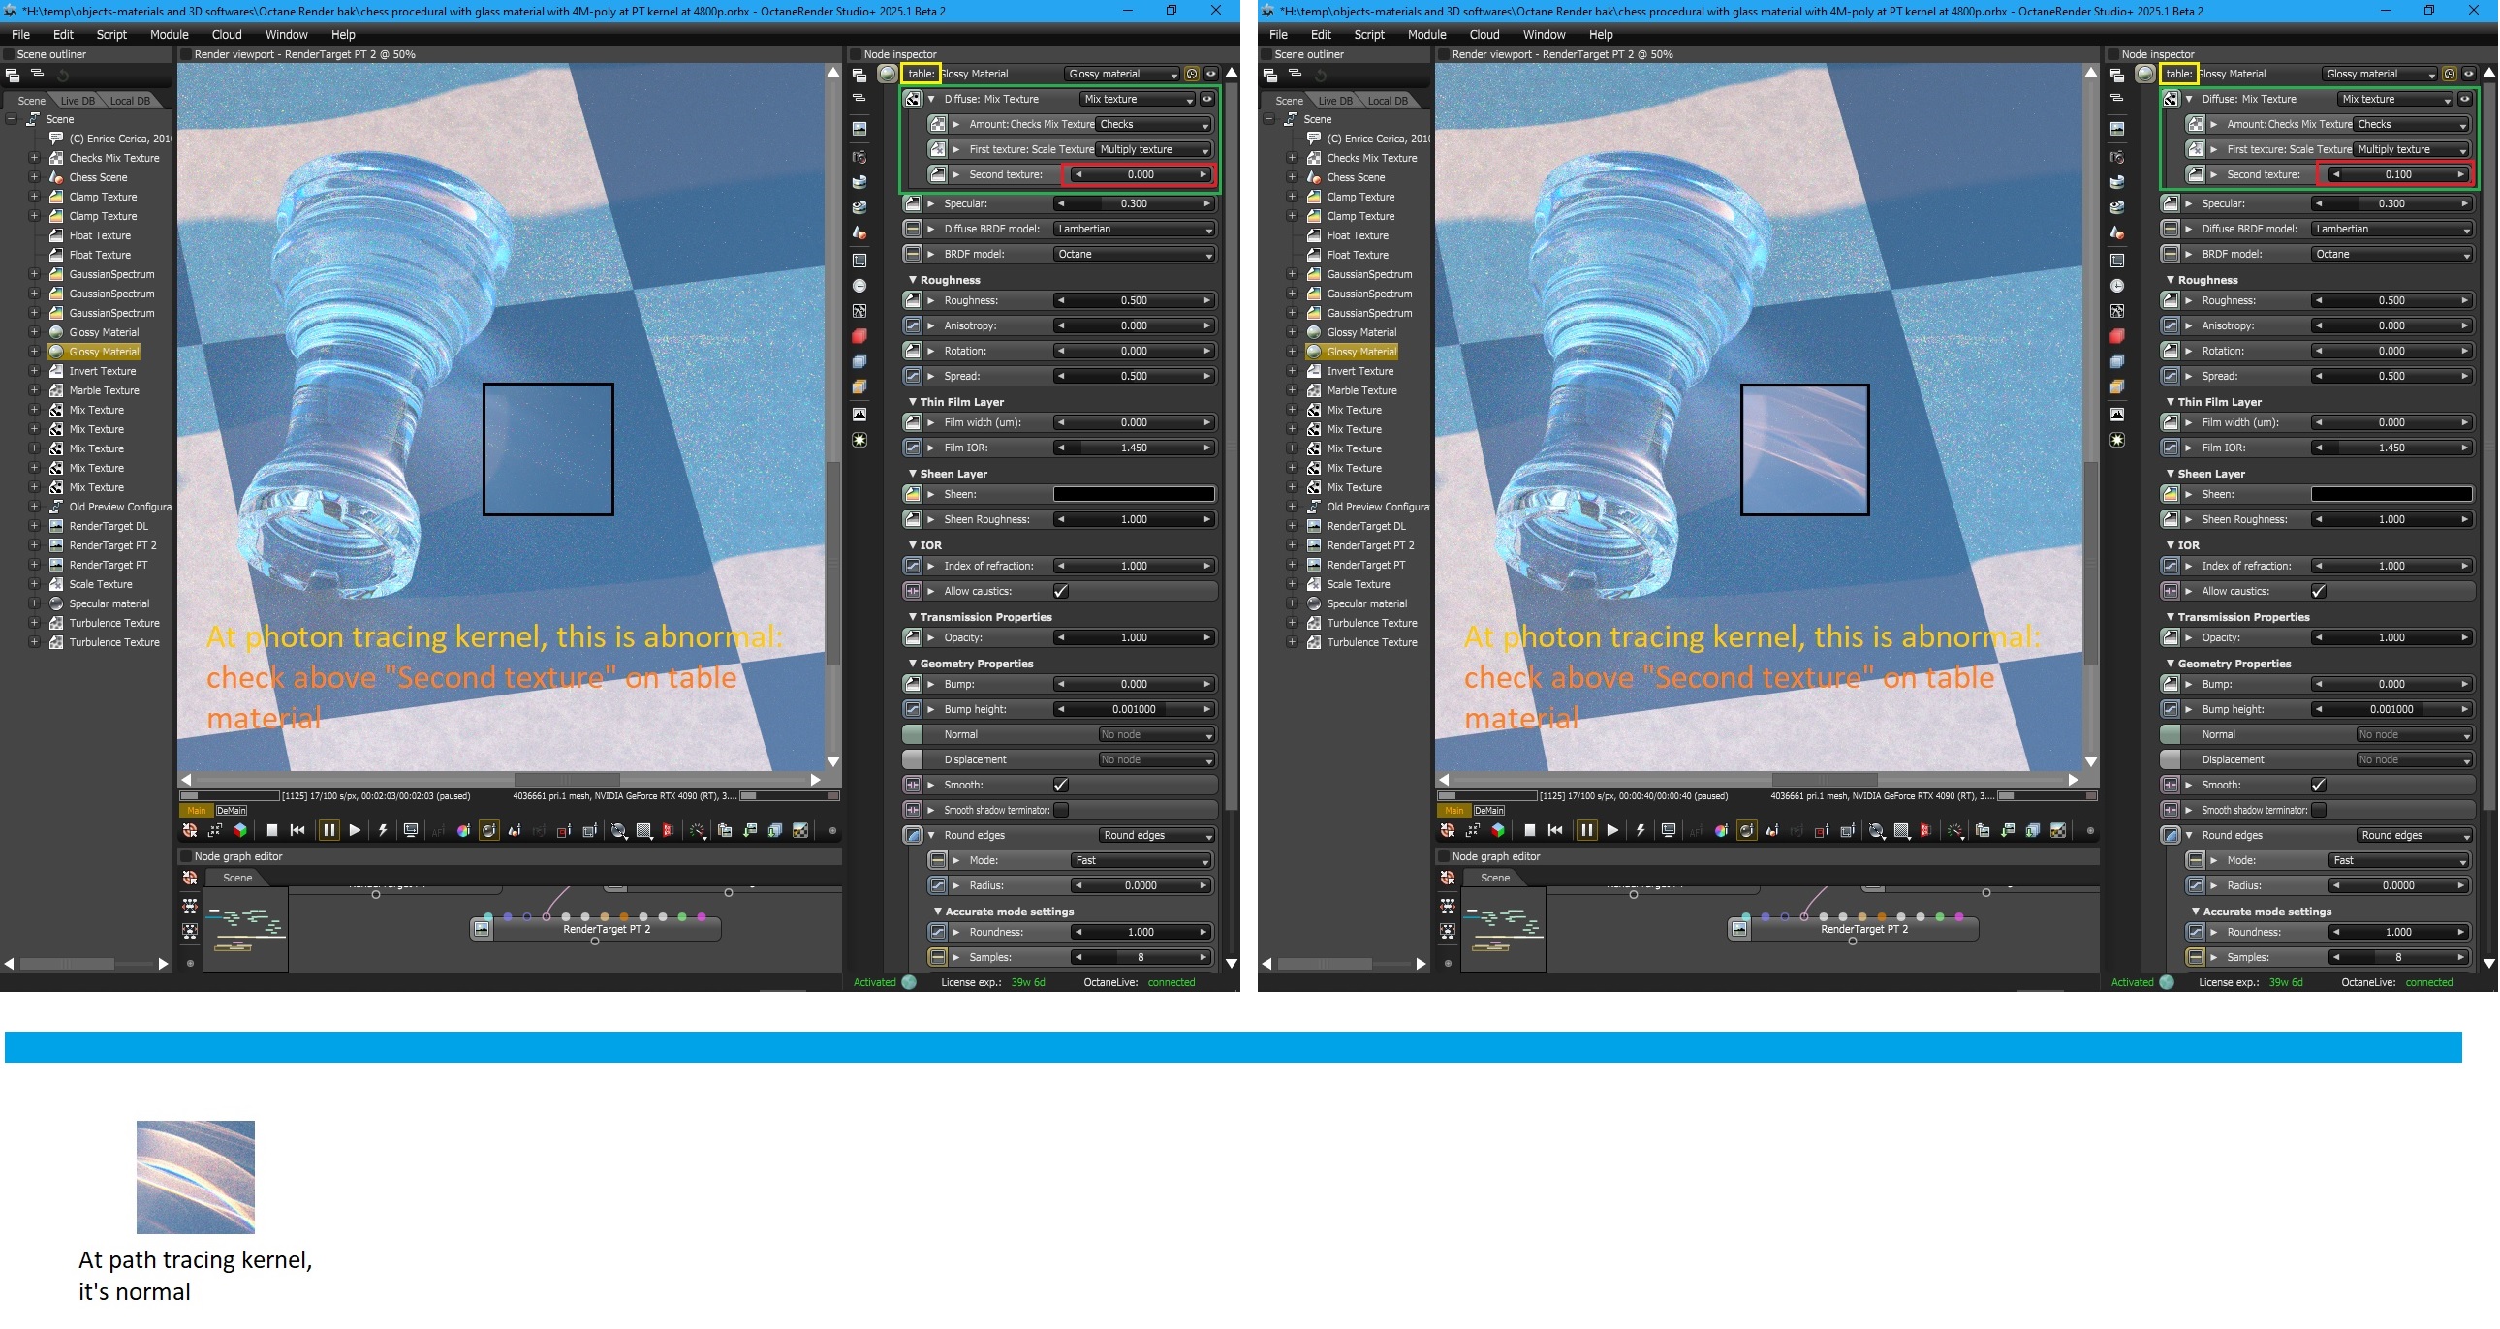Click camera icon in left node inspector sidebar
The image size is (2500, 1329).
point(859,157)
